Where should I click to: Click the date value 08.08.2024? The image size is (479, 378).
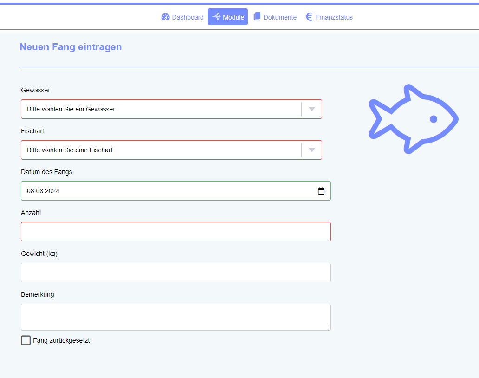pyautogui.click(x=43, y=191)
